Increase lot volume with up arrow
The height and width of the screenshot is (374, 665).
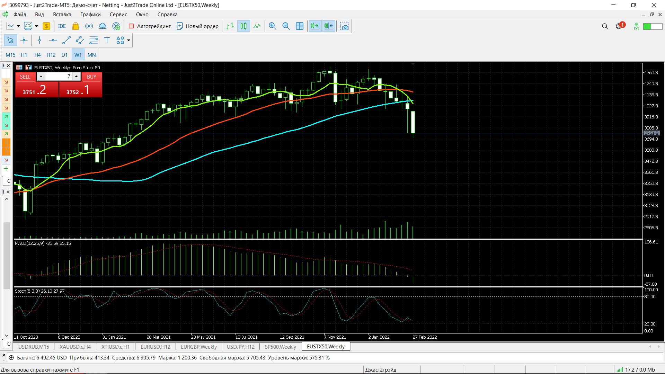coord(77,77)
